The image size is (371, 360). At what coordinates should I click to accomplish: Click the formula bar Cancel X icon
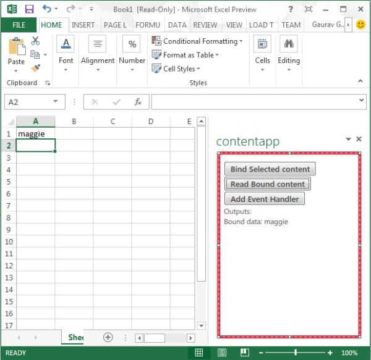(x=95, y=102)
